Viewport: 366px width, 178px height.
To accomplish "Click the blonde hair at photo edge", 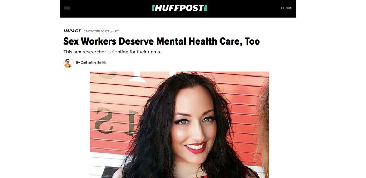I will 263,130.
